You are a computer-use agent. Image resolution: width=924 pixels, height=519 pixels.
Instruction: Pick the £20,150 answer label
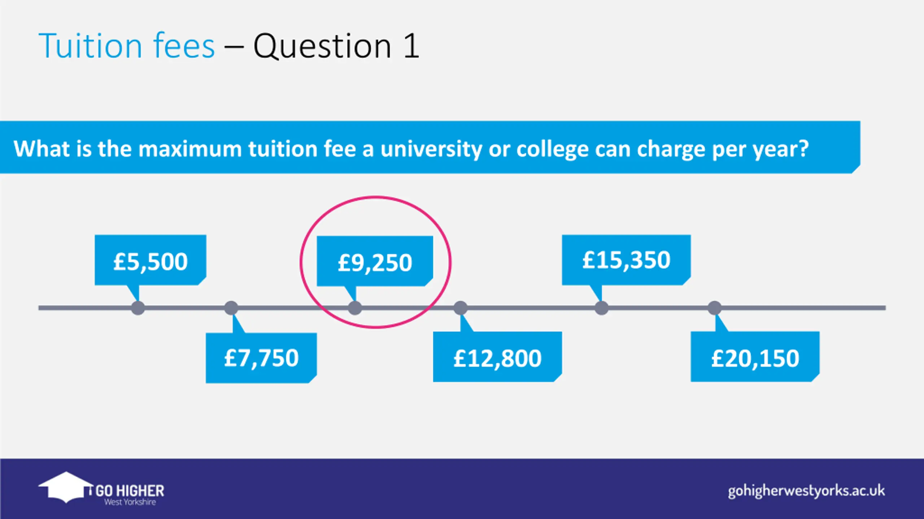click(x=755, y=357)
